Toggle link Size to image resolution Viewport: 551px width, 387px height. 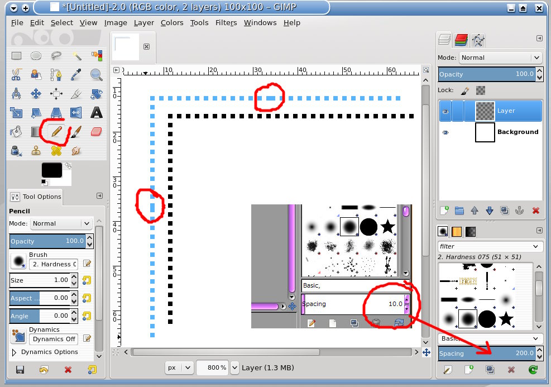coord(87,280)
